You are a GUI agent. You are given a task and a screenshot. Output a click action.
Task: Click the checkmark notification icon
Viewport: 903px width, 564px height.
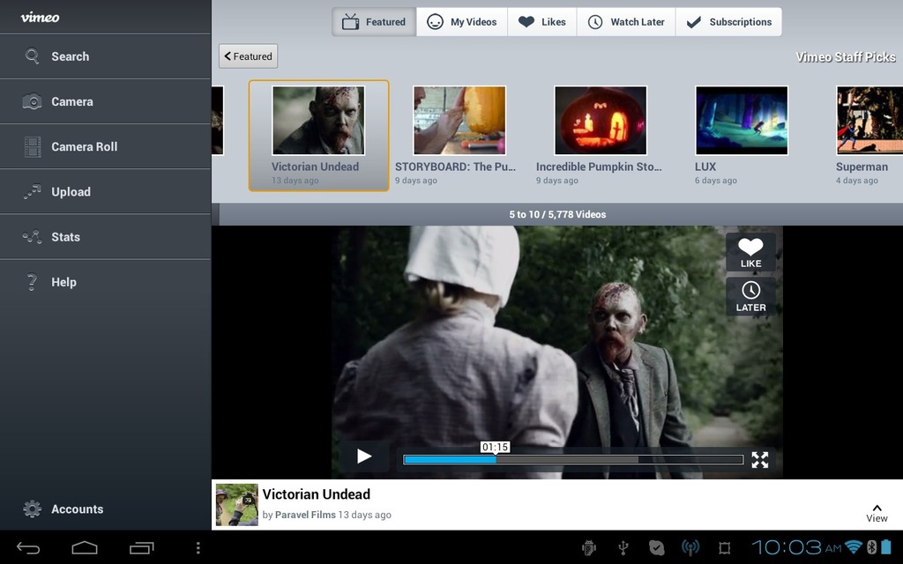[x=656, y=548]
